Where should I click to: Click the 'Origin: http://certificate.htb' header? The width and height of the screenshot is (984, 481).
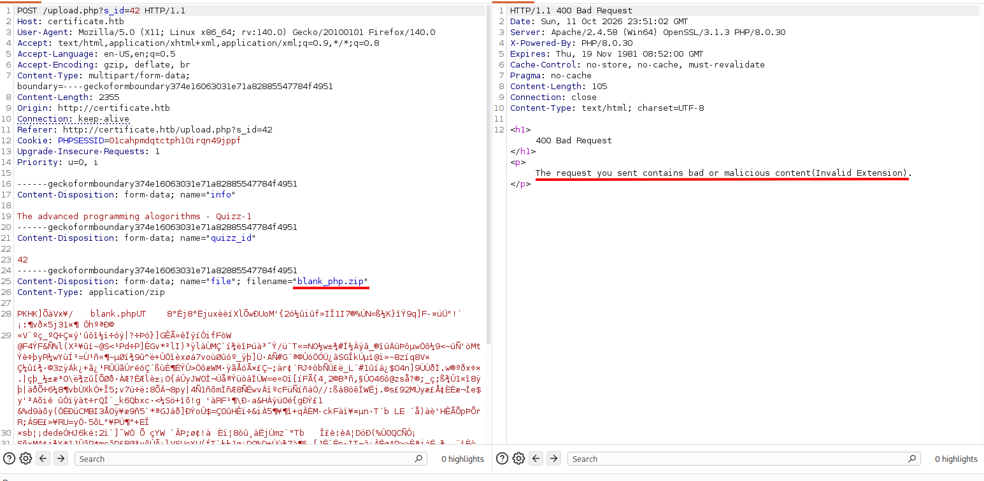[x=94, y=108]
